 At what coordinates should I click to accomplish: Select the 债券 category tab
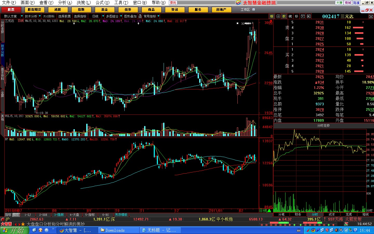(128, 10)
